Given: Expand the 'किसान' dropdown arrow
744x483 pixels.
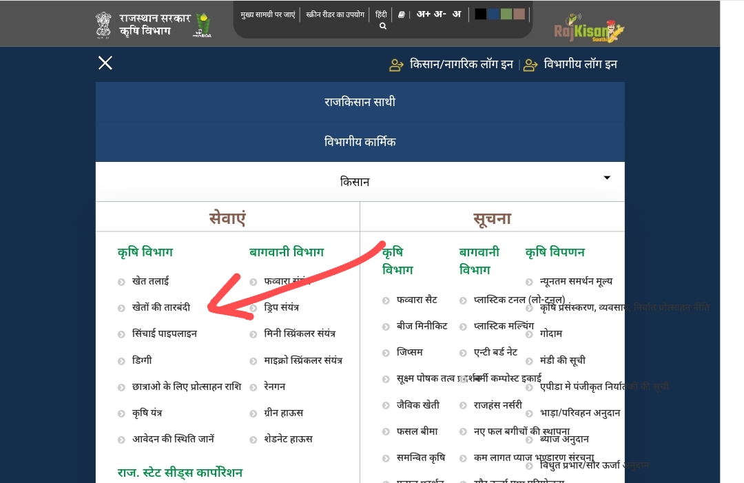Looking at the screenshot, I should click(607, 178).
